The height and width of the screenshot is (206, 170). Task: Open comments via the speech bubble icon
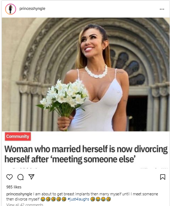pos(20,177)
